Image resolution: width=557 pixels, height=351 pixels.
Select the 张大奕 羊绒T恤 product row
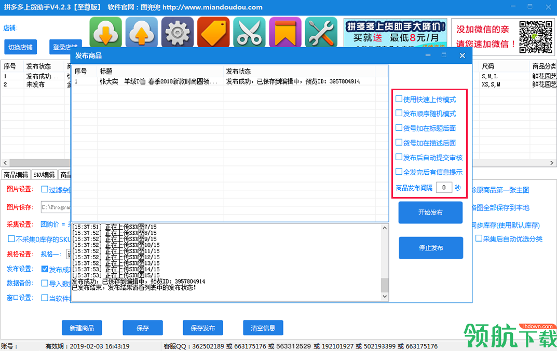click(229, 81)
